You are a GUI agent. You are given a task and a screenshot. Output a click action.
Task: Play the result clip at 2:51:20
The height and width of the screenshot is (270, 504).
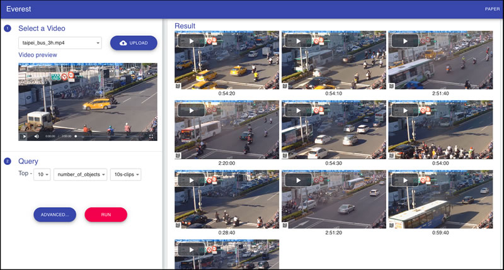click(298, 180)
